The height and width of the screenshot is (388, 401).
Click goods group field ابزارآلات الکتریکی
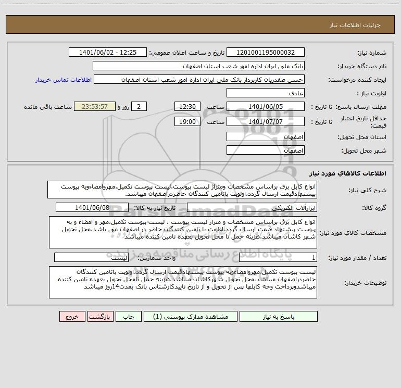tap(252, 207)
